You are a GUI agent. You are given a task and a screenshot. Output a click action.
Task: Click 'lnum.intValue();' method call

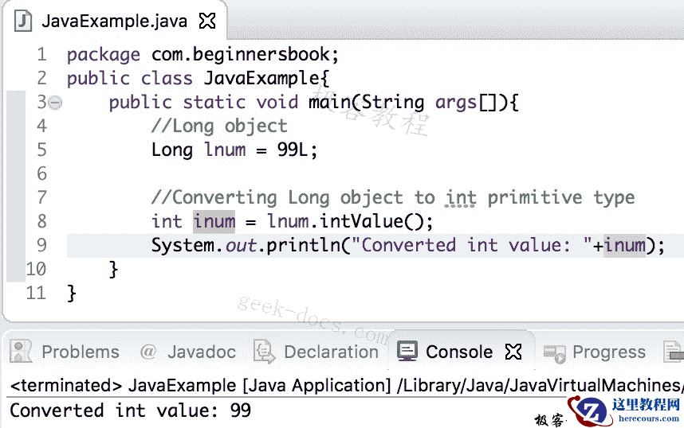pos(350,221)
